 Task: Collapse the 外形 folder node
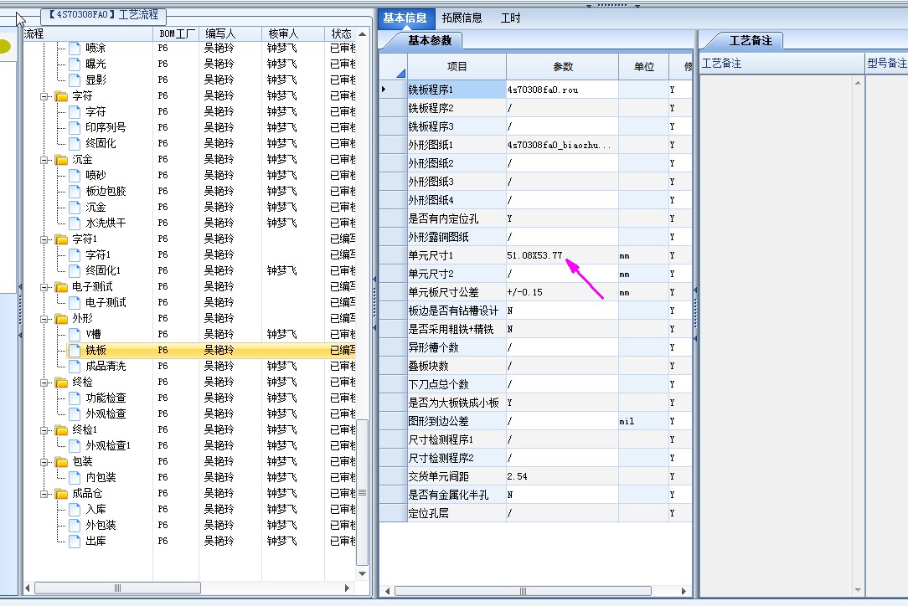44,319
